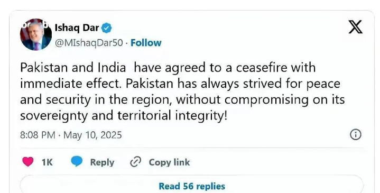Screen dimensions: 380x193
Task: Choose the Copy link text
Action: tap(169, 162)
